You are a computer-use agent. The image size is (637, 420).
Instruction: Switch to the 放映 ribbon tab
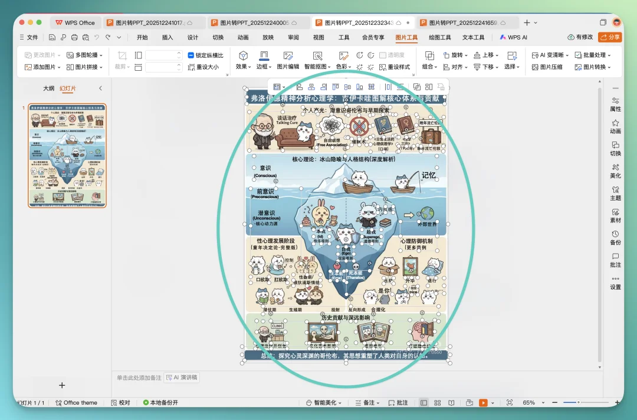pos(267,37)
